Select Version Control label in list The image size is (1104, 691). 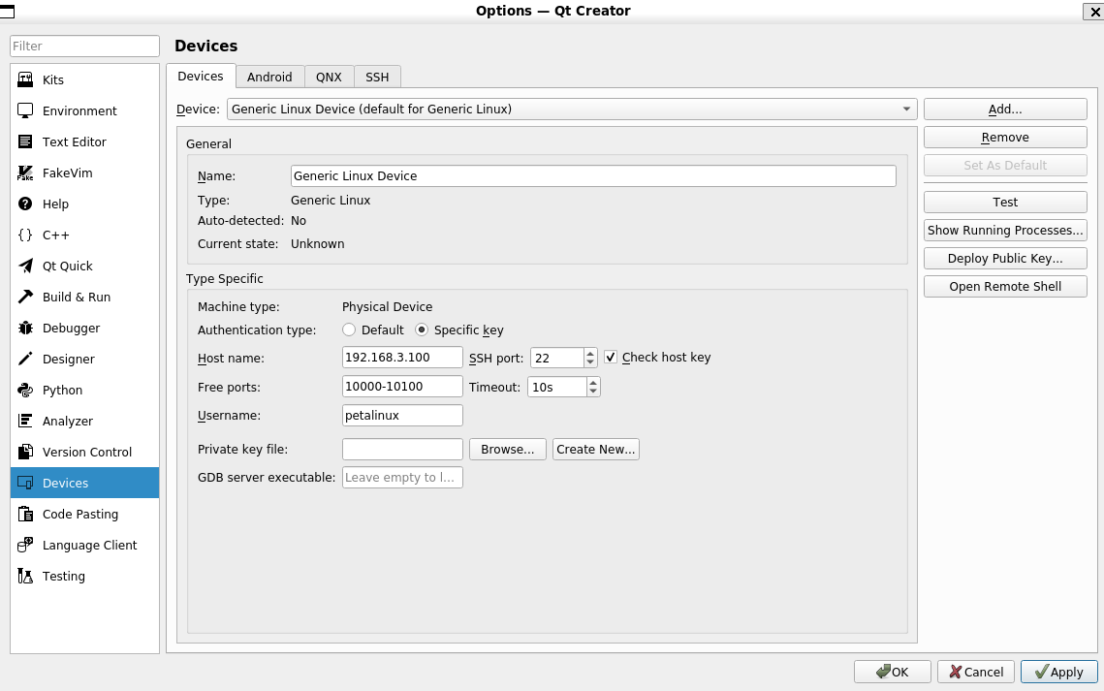(x=86, y=452)
